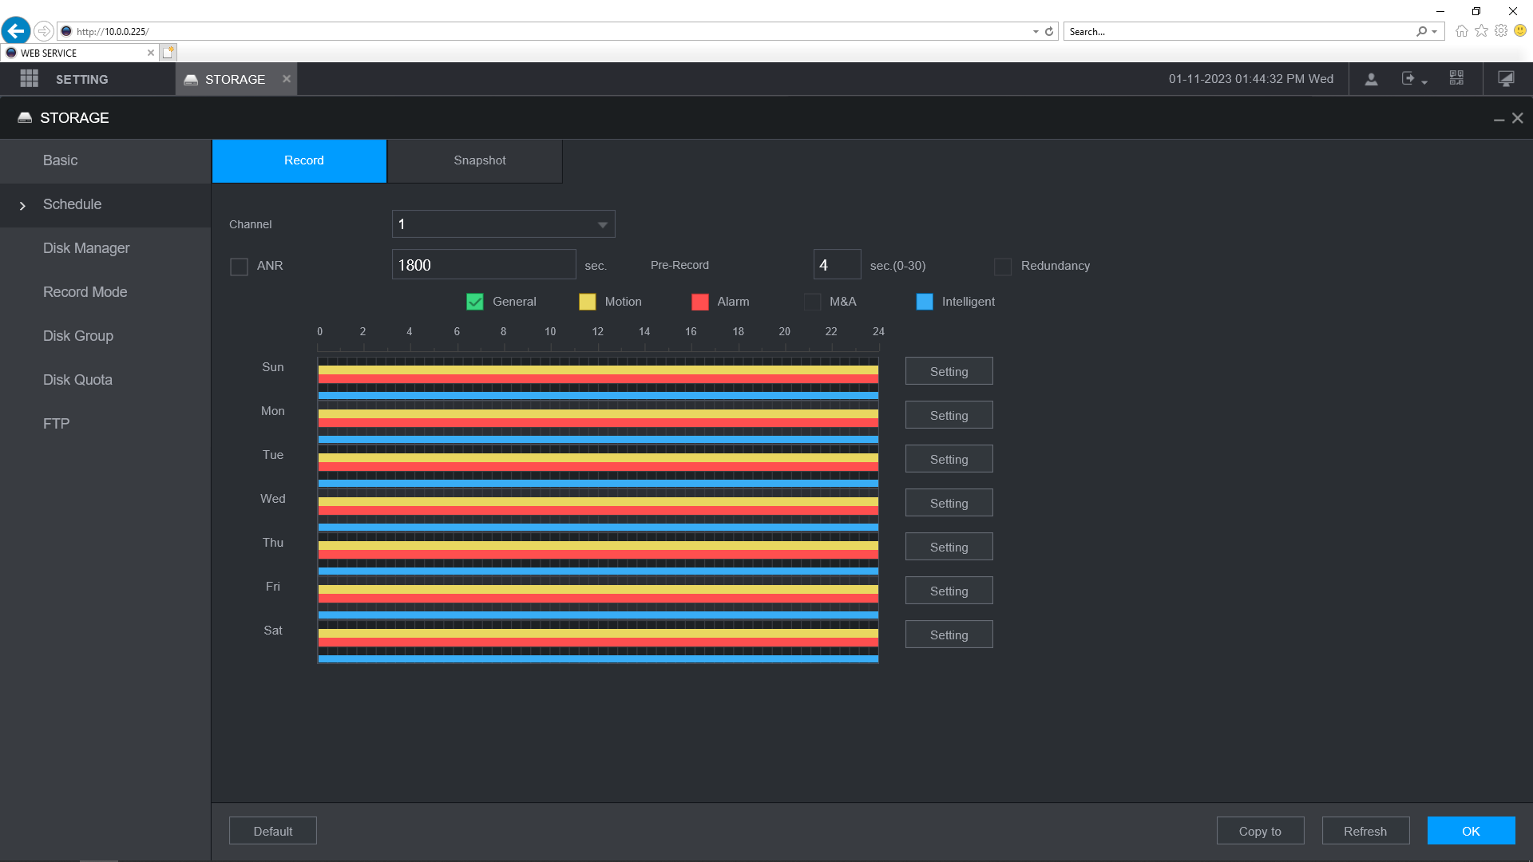Viewport: 1533px width, 862px height.
Task: Minimize the STORAGE panel
Action: [x=1499, y=118]
